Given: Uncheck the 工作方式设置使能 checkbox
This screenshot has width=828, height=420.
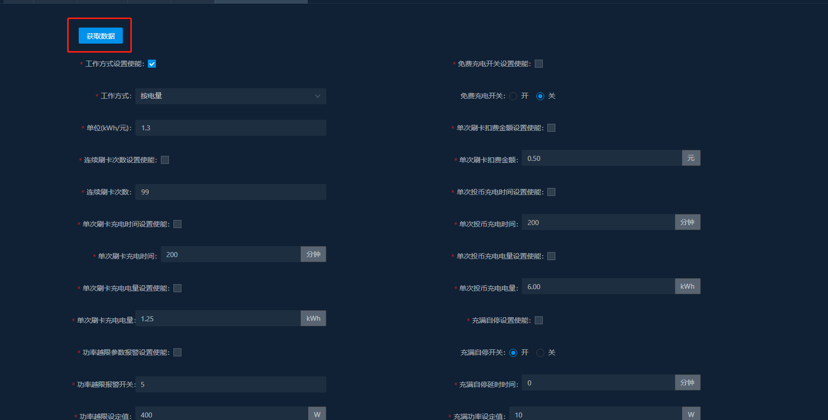Looking at the screenshot, I should pyautogui.click(x=152, y=64).
